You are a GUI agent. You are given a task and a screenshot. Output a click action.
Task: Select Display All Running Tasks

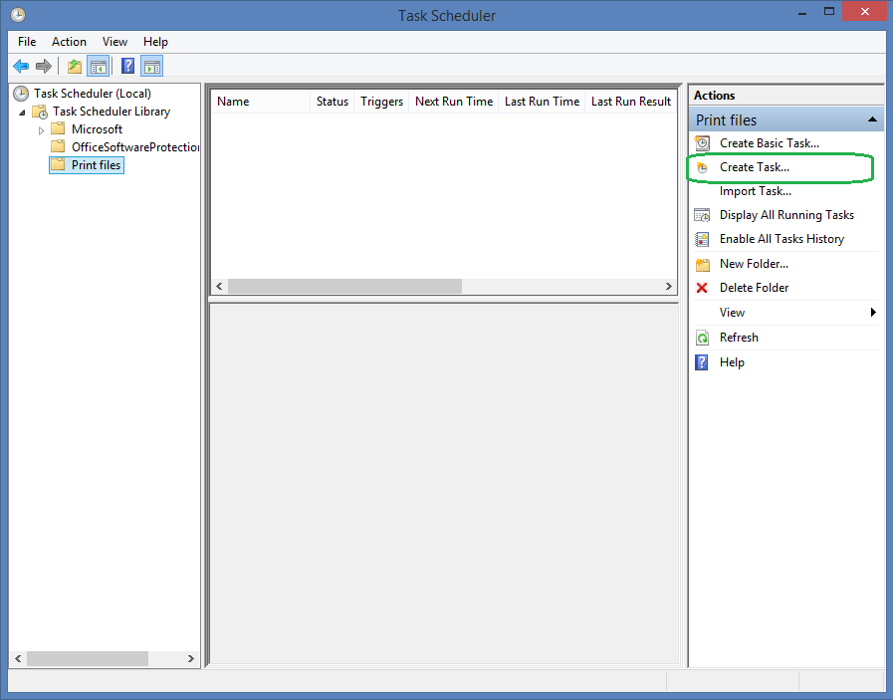pos(787,215)
